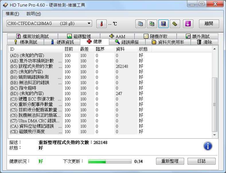Select the (BC) 指令超時 row
Viewport: 226px width, 173px height.
coord(110,88)
